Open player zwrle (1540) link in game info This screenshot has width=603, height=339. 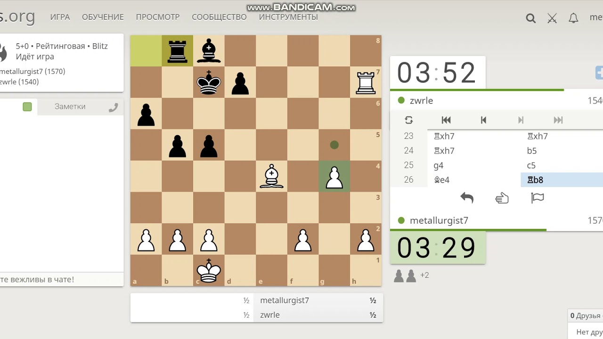point(19,82)
